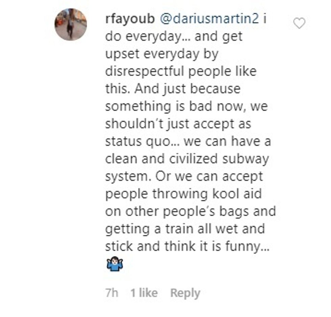Click the word "funny" ending the comment
The image size is (331, 317).
(242, 247)
